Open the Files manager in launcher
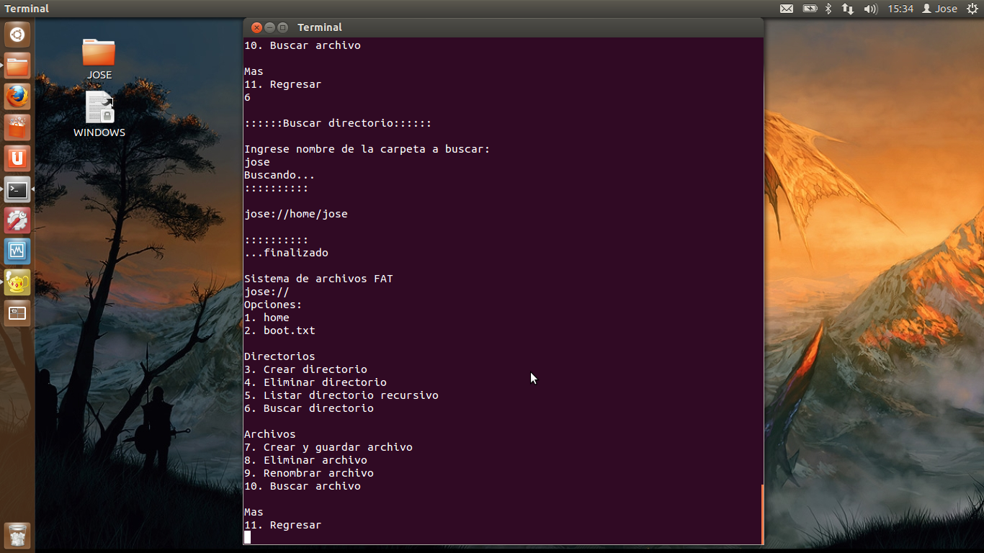 click(x=17, y=66)
